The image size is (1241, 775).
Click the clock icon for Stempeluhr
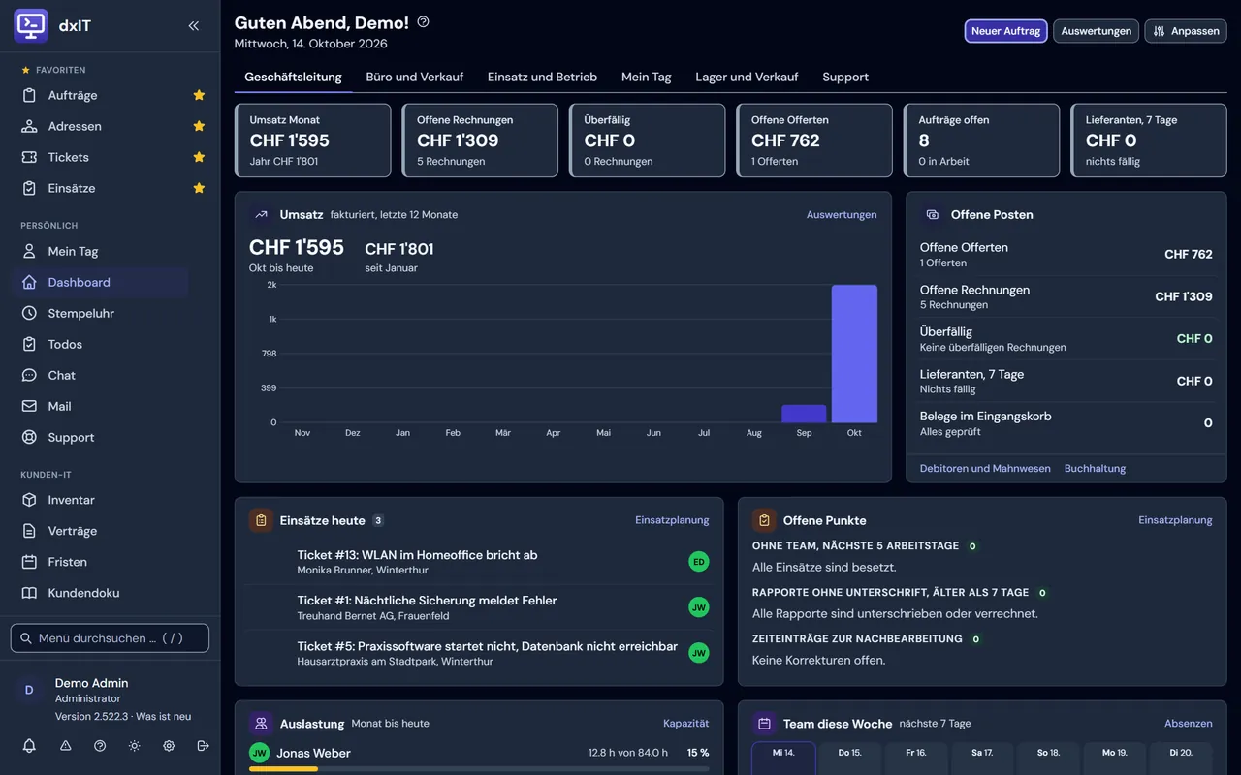click(x=29, y=313)
